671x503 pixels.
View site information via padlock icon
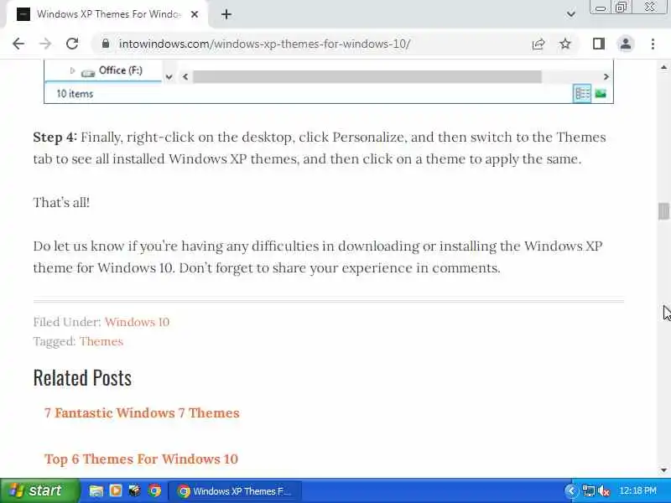click(106, 44)
